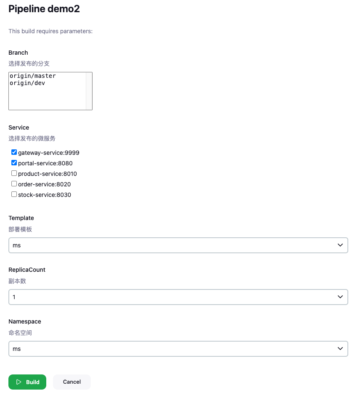Choose origin/dev branch in list

(27, 83)
